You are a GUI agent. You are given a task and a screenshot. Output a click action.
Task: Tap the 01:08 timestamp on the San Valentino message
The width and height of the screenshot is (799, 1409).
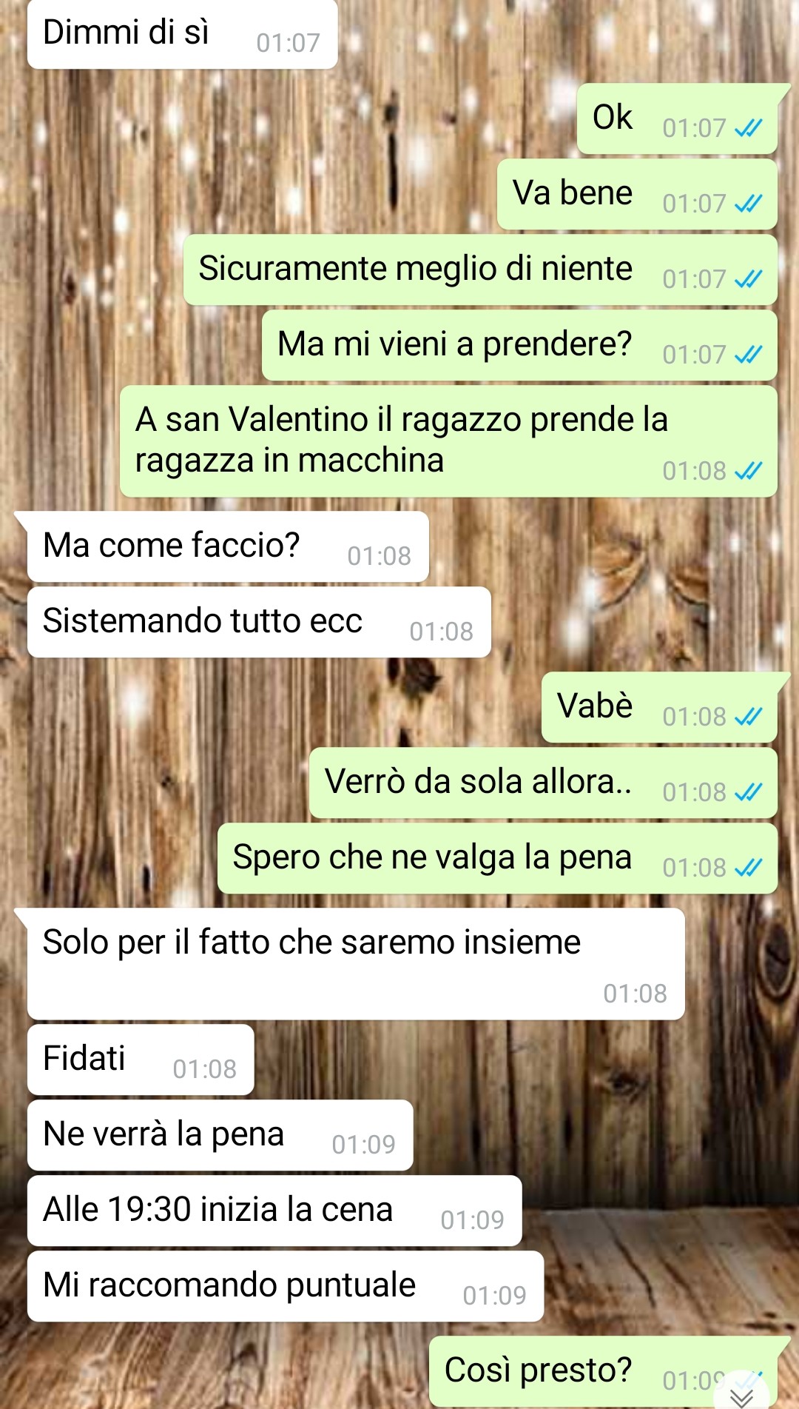pos(694,471)
